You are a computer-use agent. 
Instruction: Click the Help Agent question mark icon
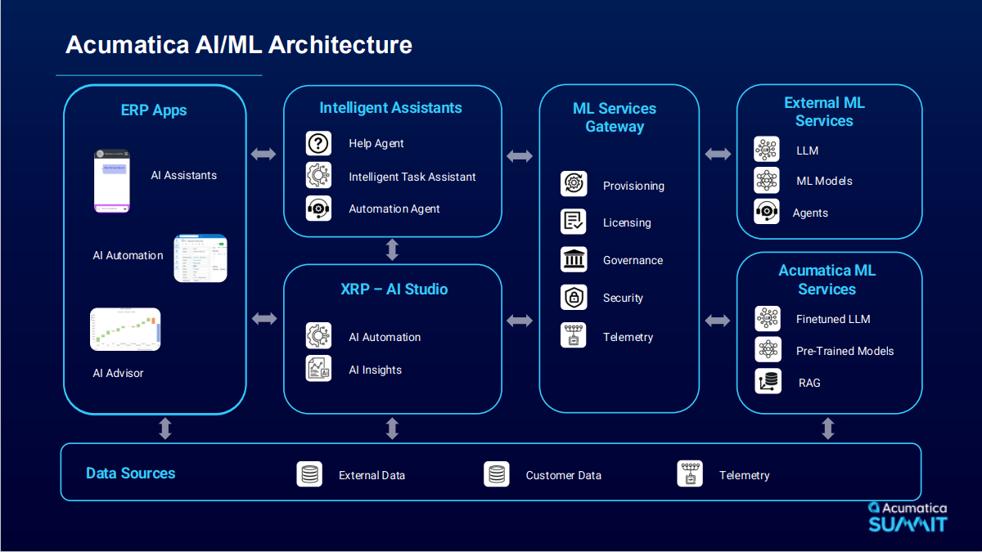coord(318,143)
